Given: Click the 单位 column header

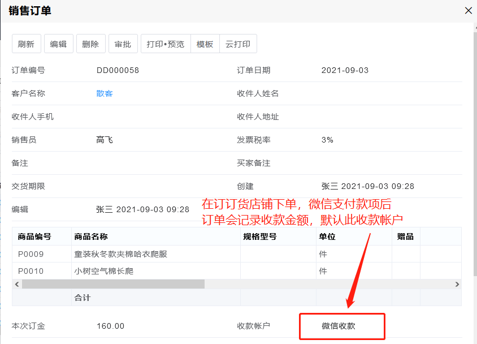Looking at the screenshot, I should pyautogui.click(x=327, y=236).
